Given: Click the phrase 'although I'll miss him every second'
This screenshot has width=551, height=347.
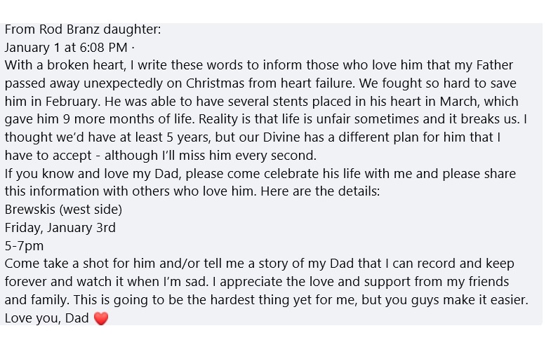Looking at the screenshot, I should 210,156.
